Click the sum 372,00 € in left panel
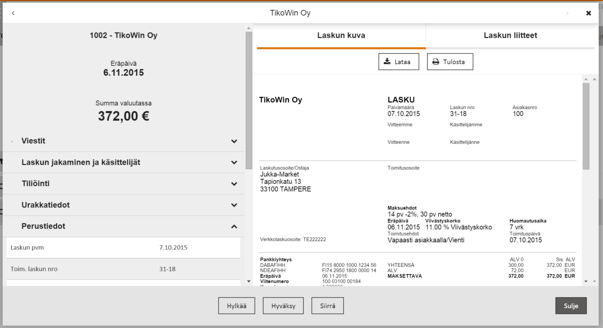Screen dimensions: 603x328 [x=123, y=116]
